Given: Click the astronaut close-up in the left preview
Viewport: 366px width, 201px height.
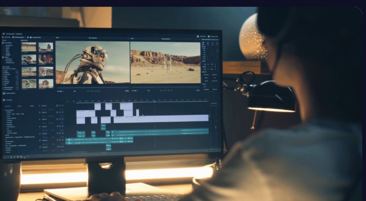Looking at the screenshot, I should (93, 63).
